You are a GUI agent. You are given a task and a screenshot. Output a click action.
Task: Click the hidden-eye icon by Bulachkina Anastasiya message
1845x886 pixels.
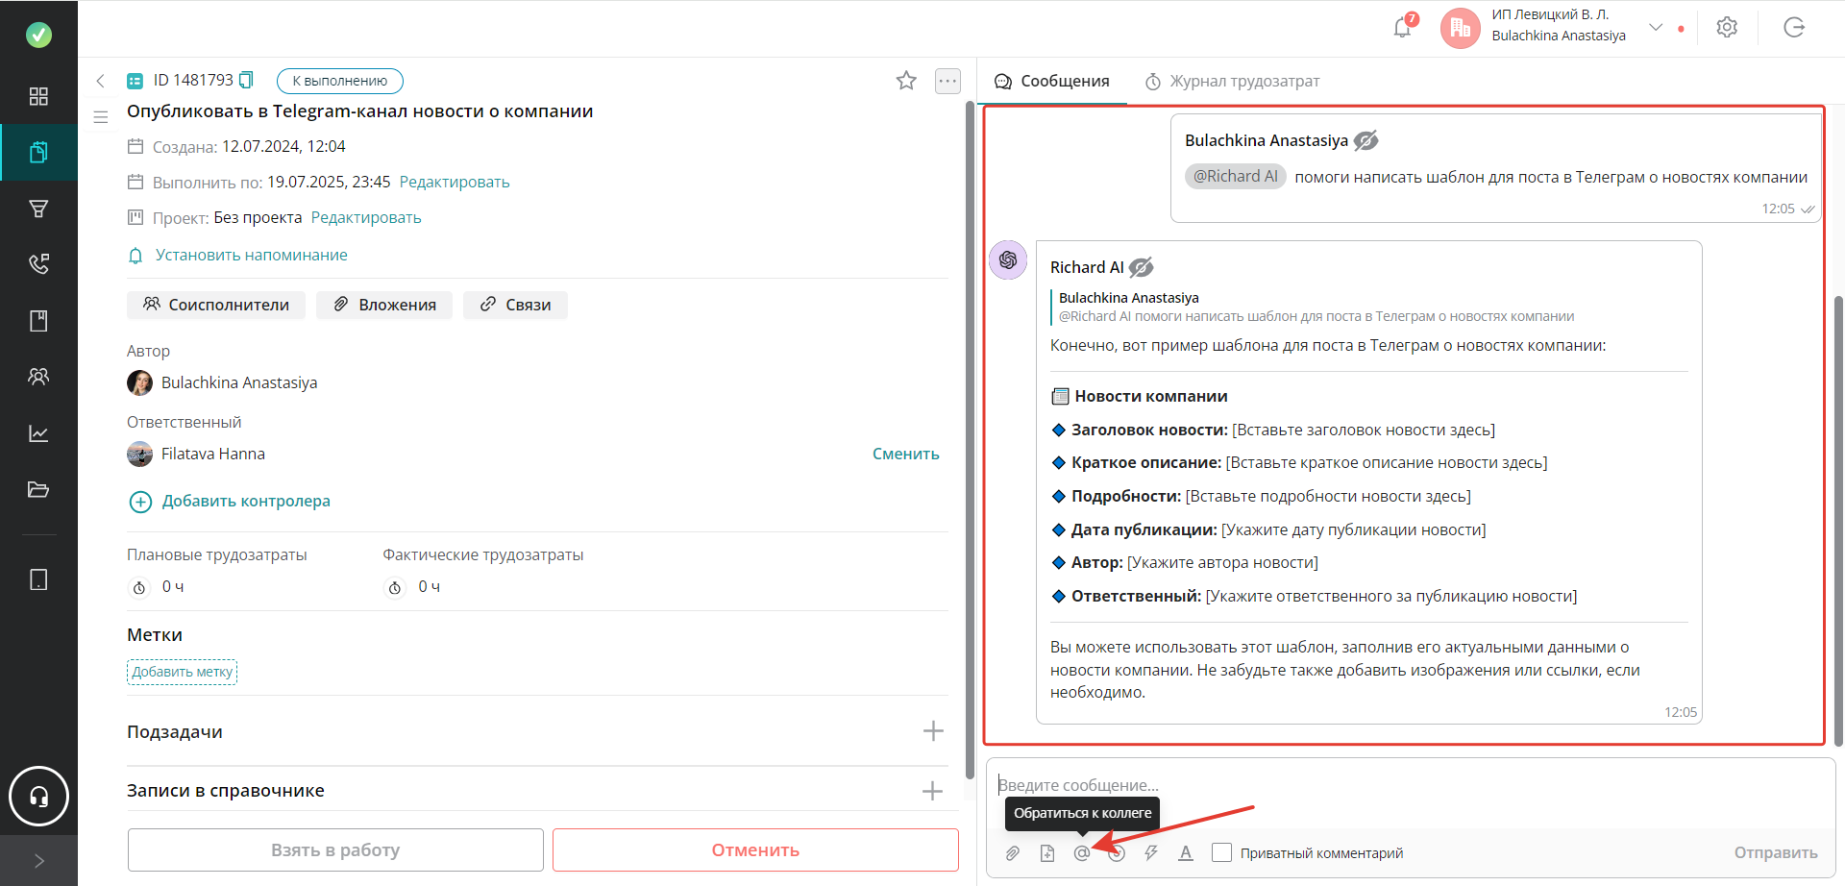pos(1366,140)
